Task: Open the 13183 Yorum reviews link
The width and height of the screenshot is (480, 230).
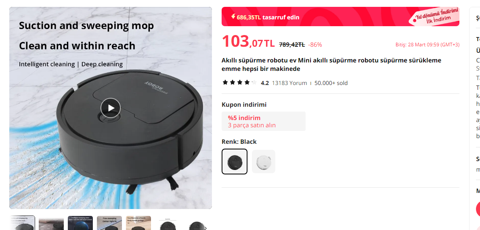Action: 289,83
